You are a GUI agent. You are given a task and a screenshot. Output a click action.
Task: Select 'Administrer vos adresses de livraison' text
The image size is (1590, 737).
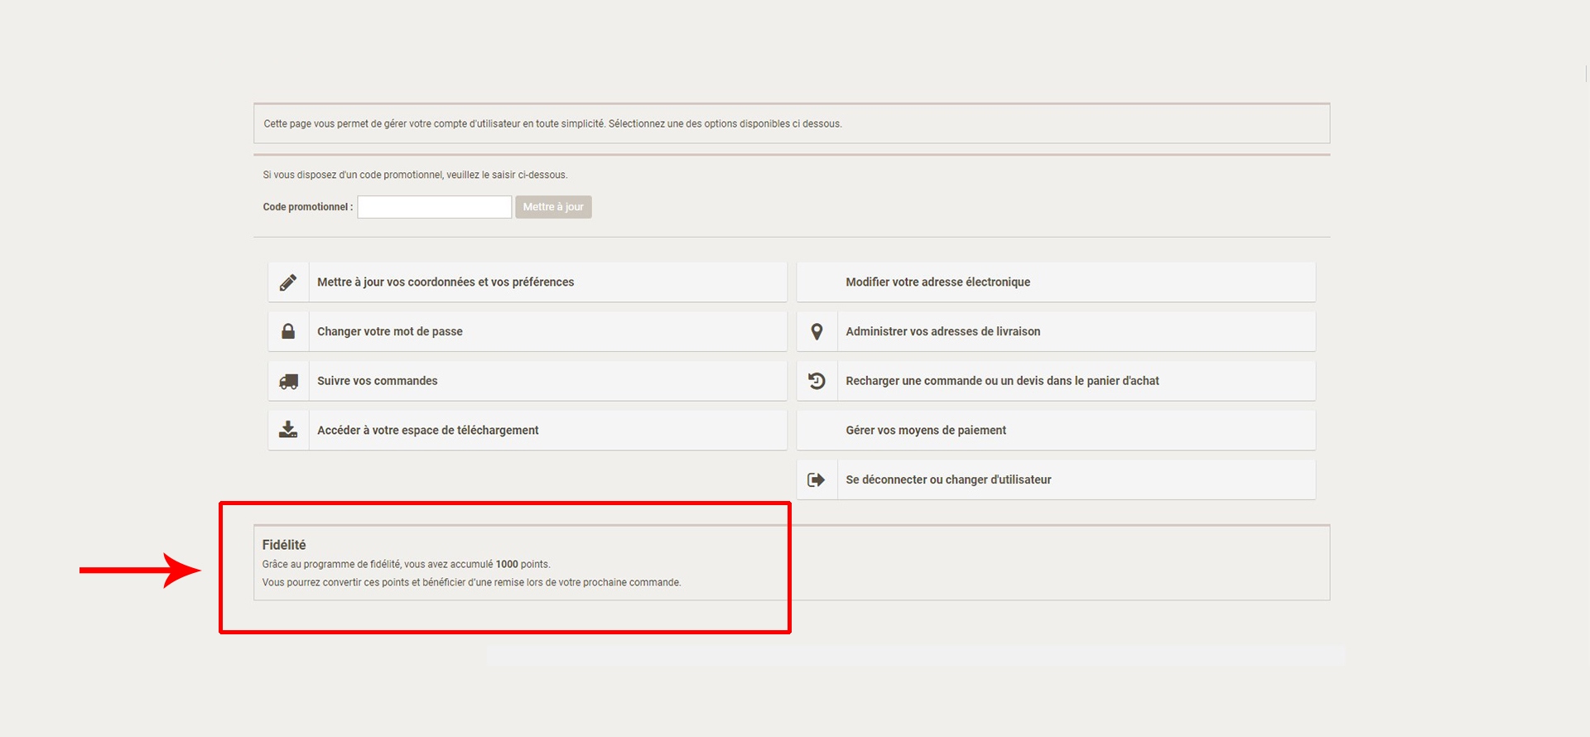tap(942, 331)
